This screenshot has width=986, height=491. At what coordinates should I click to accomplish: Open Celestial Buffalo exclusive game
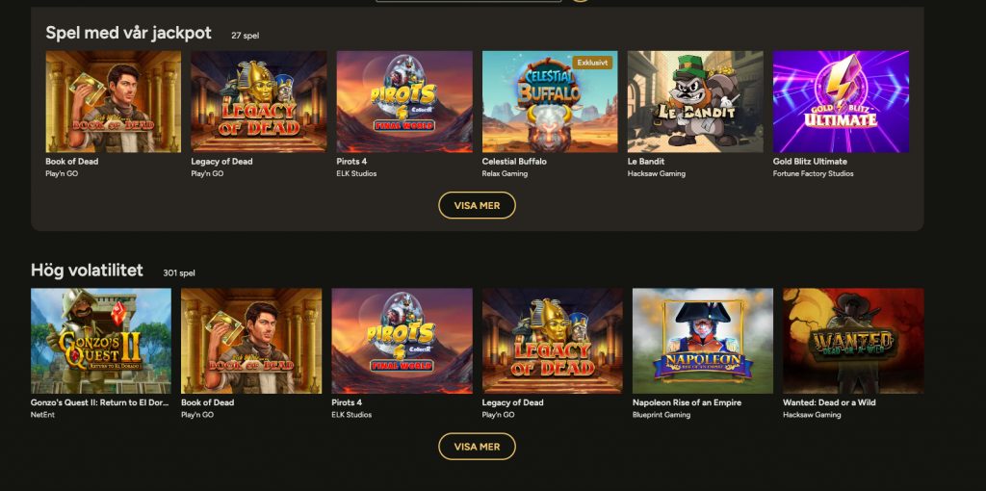click(x=550, y=102)
